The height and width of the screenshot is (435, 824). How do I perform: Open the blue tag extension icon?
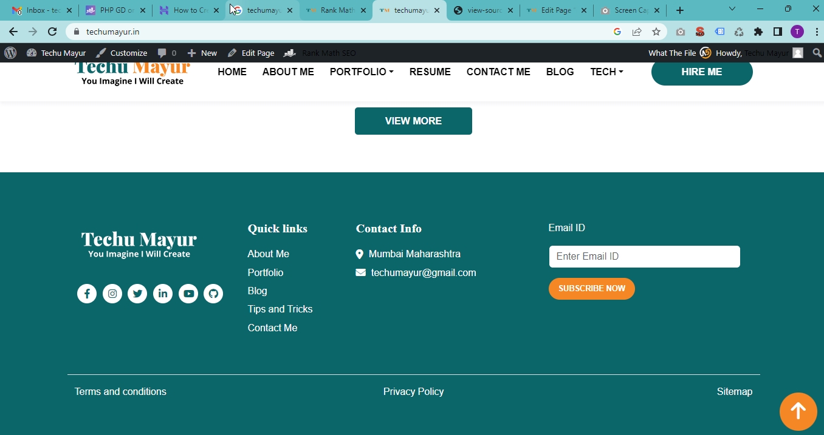[719, 32]
